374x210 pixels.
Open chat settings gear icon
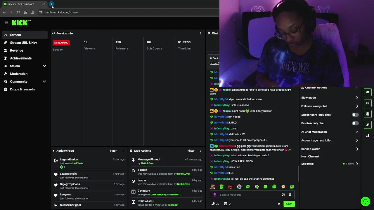tap(279, 204)
